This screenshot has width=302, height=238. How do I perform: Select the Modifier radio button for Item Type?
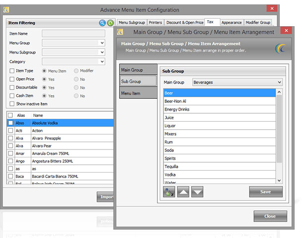point(76,71)
